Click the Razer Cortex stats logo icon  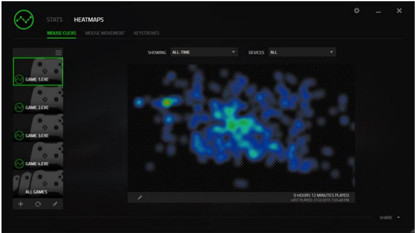24,20
